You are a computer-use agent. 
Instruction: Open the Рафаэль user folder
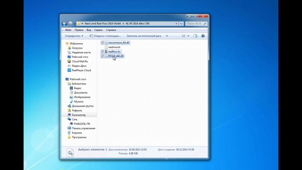pyautogui.click(x=77, y=110)
